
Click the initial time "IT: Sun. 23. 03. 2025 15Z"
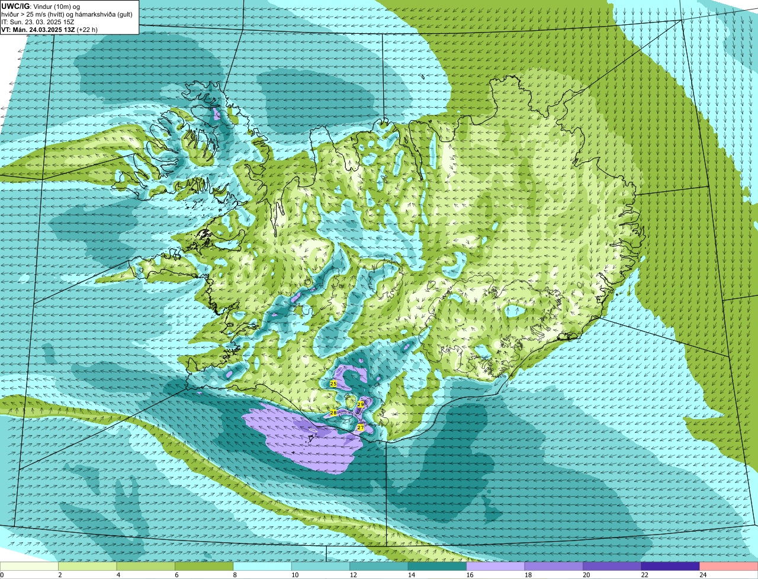click(38, 22)
